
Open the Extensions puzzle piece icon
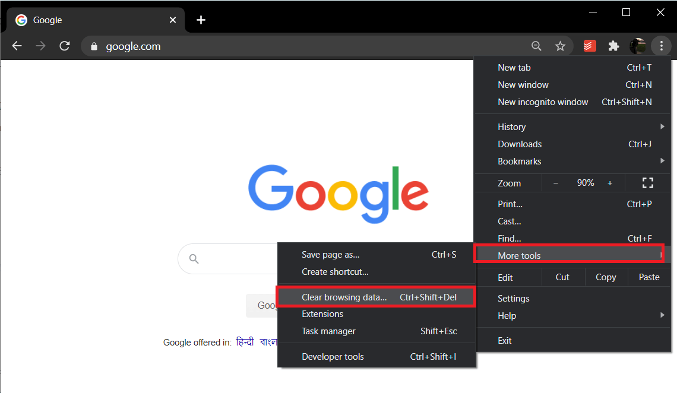(613, 46)
